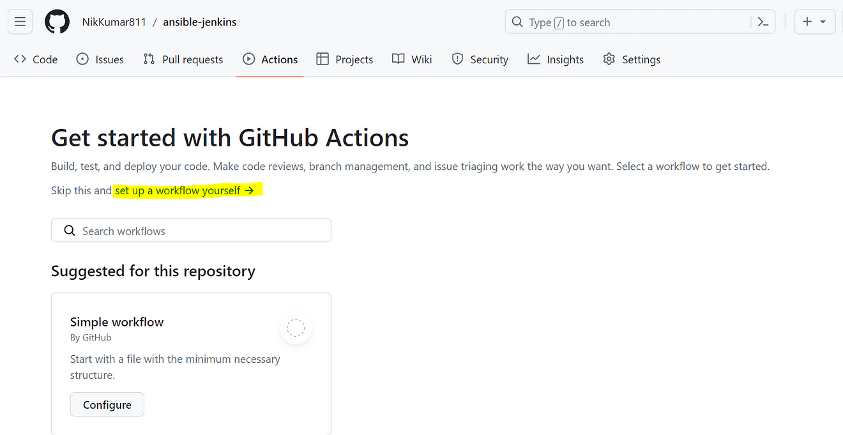Viewport: 843px width, 435px height.
Task: Click the Security shield icon
Action: 457,59
